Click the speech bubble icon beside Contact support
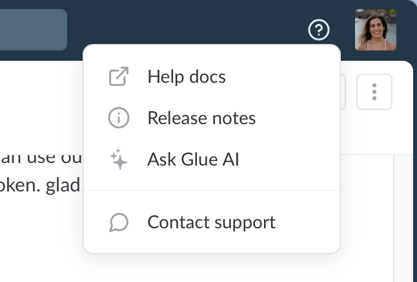417x282 pixels. [119, 222]
